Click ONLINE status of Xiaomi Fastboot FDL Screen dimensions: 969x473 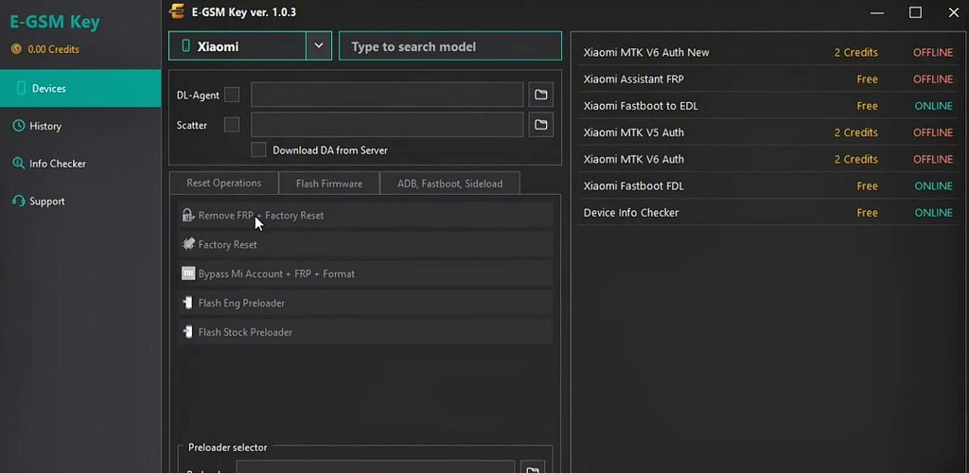[x=934, y=185]
